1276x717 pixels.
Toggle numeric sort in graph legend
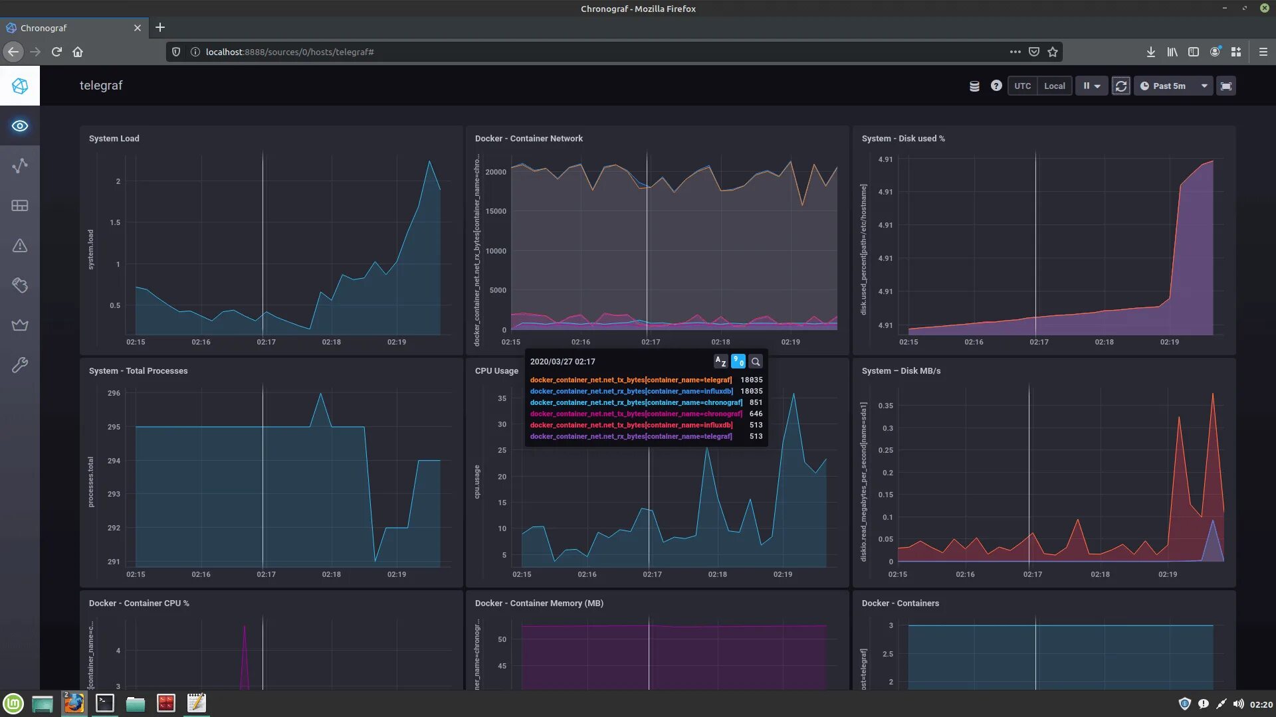tap(738, 362)
